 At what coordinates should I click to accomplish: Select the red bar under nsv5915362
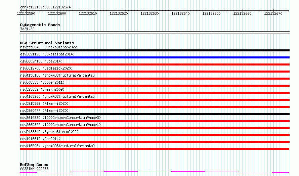pyautogui.click(x=155, y=107)
